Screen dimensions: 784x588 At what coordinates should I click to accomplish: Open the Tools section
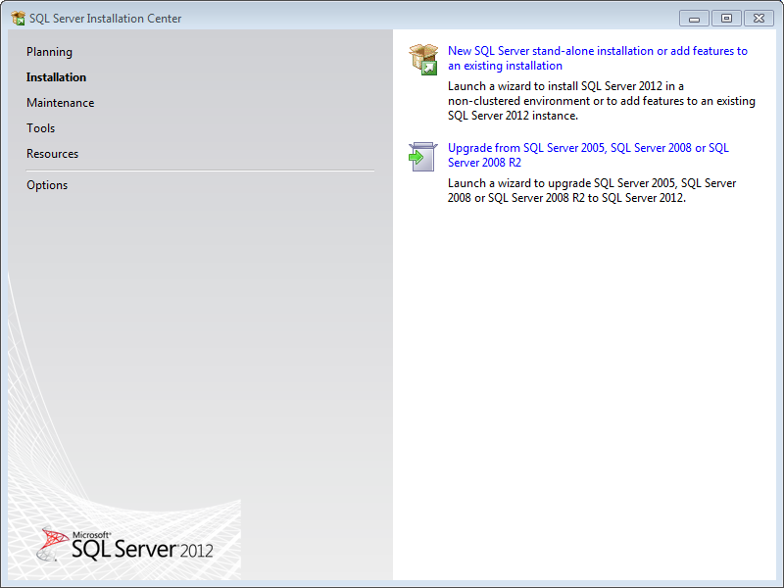coord(40,128)
